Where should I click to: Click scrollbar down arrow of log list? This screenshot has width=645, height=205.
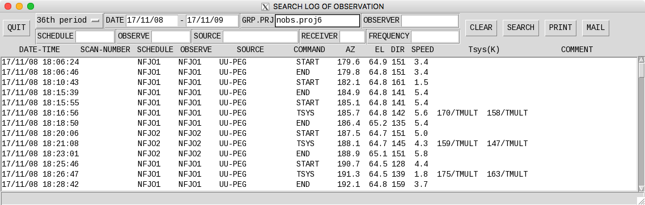(641, 188)
